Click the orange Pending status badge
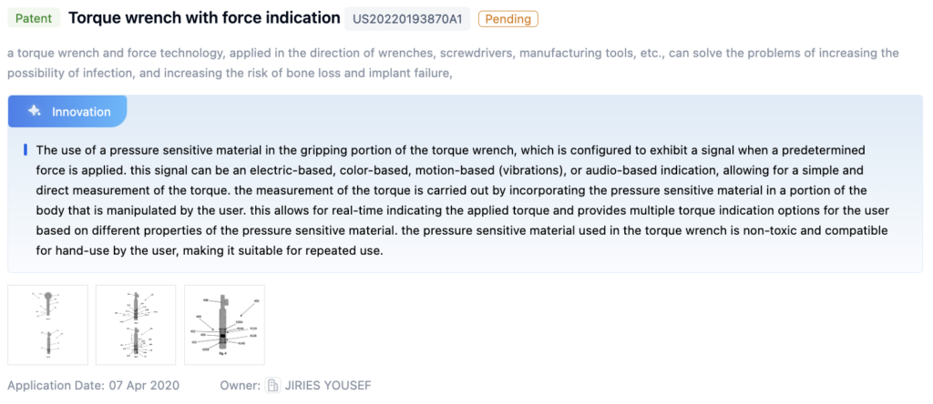This screenshot has height=404, width=933. tap(508, 18)
